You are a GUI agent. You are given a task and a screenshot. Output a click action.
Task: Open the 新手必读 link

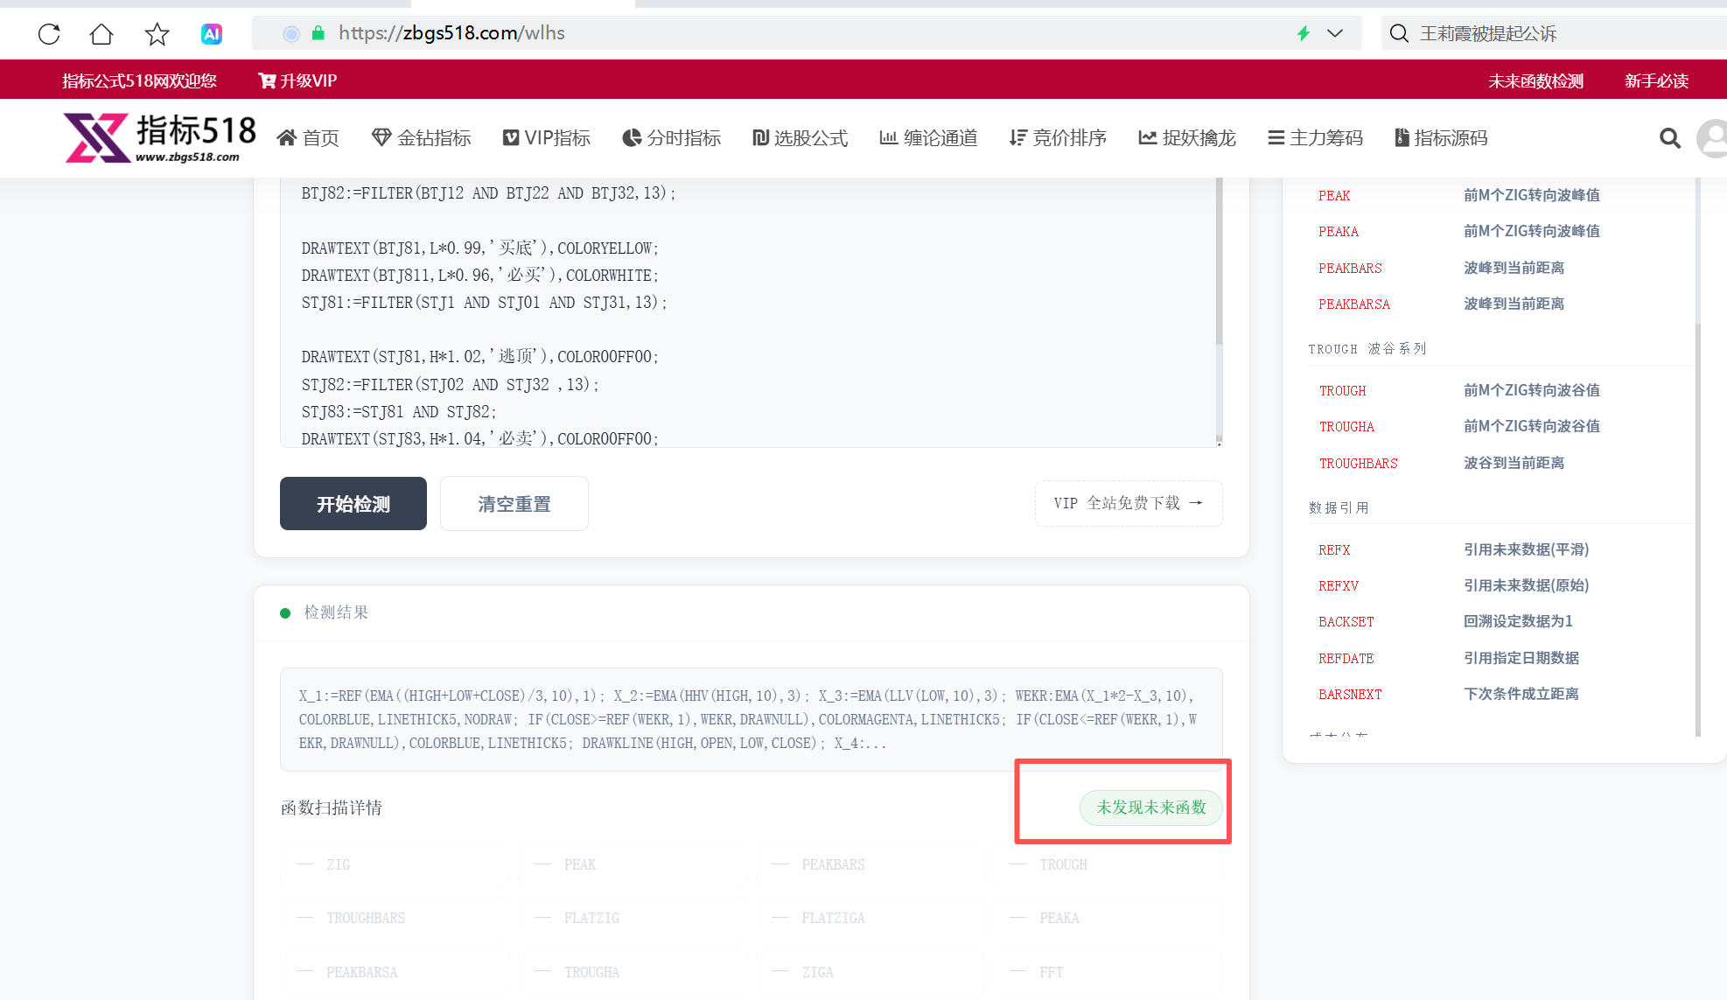[1656, 80]
